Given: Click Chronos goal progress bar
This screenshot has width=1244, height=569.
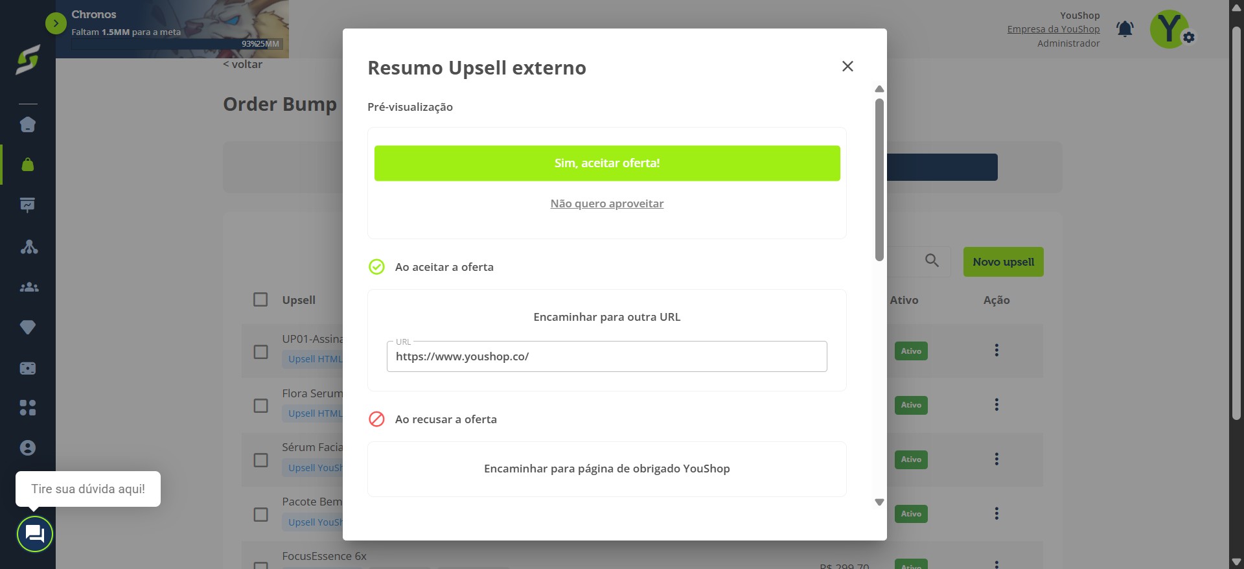Looking at the screenshot, I should click(176, 44).
